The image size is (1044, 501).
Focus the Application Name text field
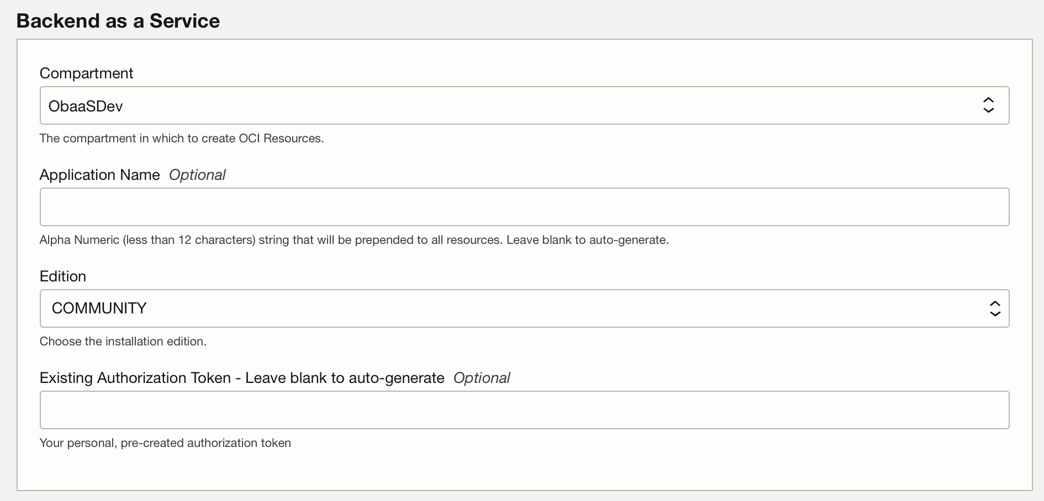pyautogui.click(x=524, y=207)
